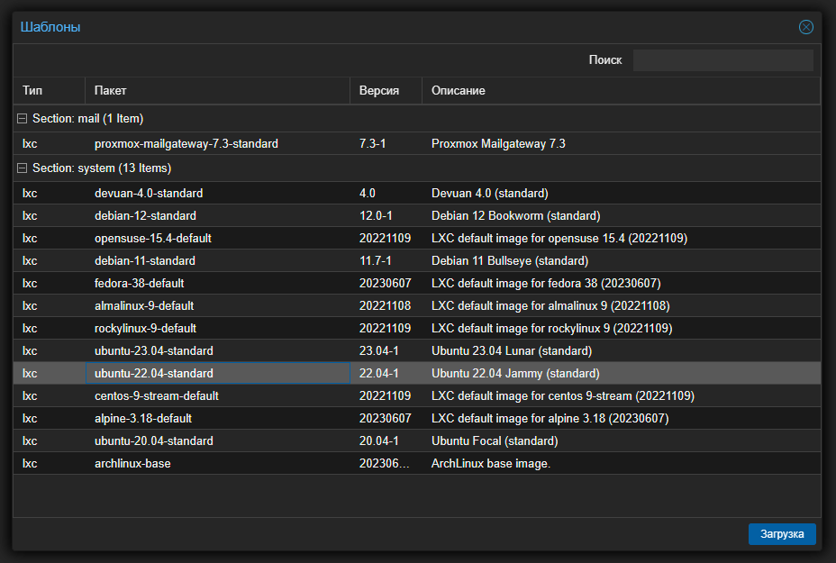This screenshot has height=563, width=836.
Task: Select the devuan-4.0-standard row
Action: tap(417, 193)
